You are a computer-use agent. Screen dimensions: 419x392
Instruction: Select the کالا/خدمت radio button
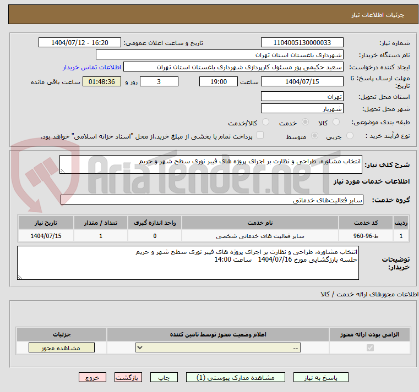tap(265, 122)
